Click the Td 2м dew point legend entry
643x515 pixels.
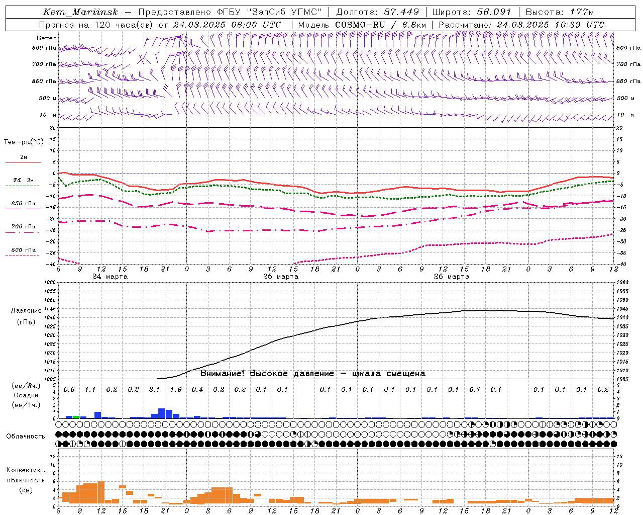23,180
